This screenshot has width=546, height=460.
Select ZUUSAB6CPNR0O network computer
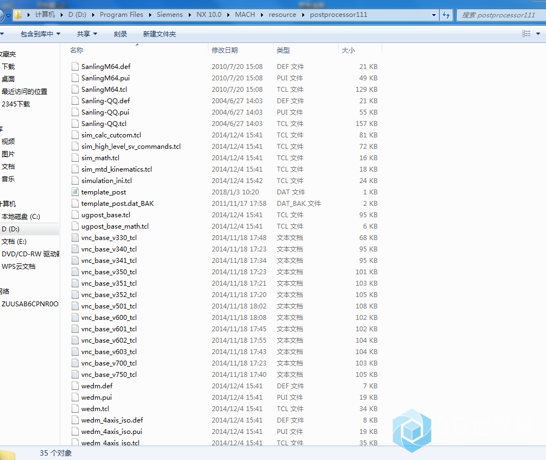[30, 304]
